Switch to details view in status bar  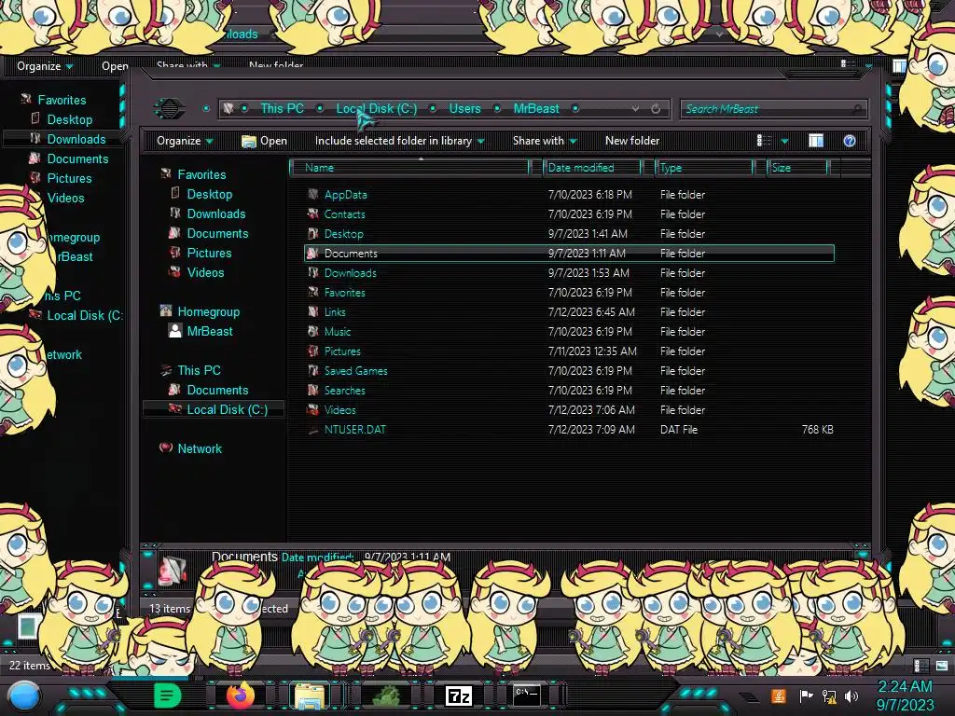(920, 666)
